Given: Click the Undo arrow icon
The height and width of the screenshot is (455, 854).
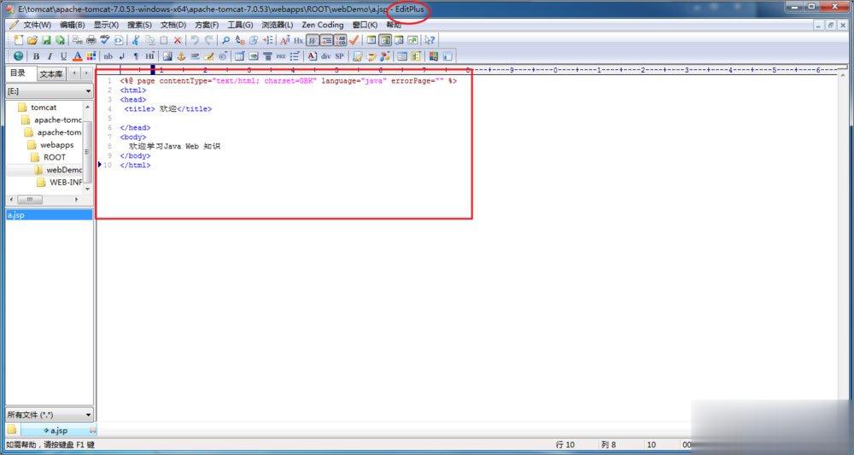Looking at the screenshot, I should pos(195,40).
